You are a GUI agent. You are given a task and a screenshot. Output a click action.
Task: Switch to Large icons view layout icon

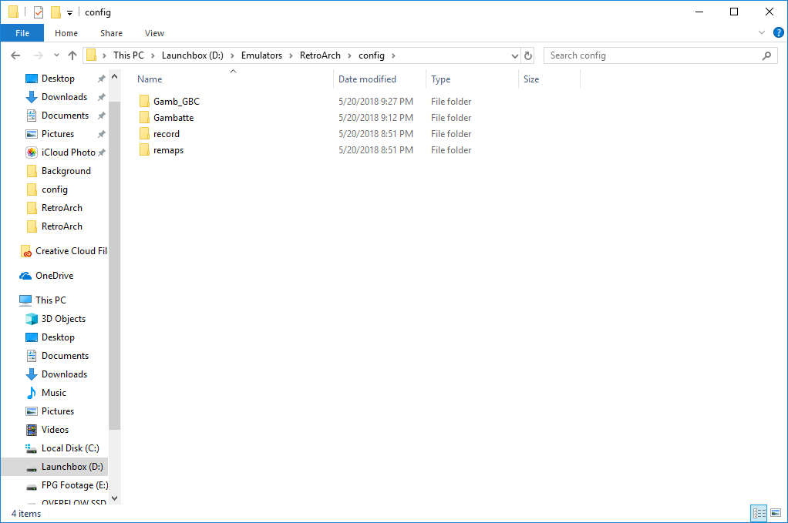[x=776, y=513]
